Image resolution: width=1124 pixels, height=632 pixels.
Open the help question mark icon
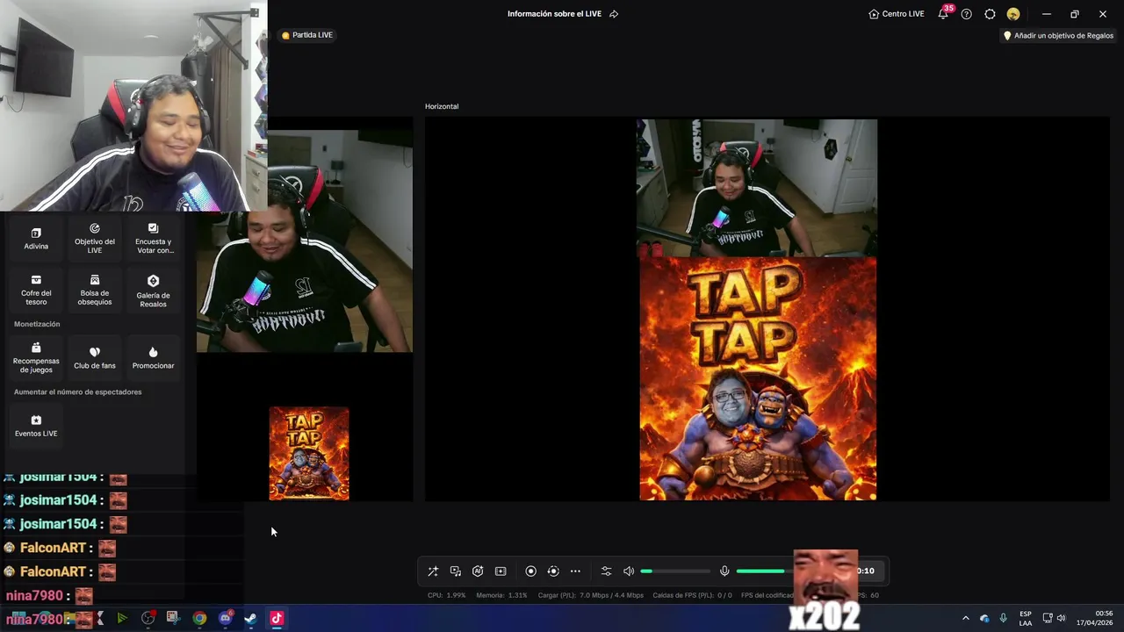pos(967,14)
